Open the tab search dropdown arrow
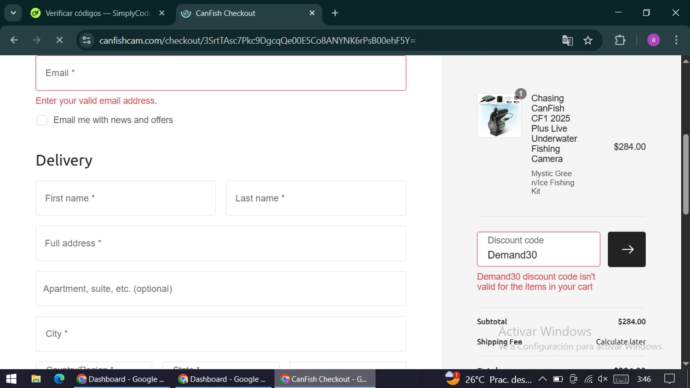690x388 pixels. [13, 13]
